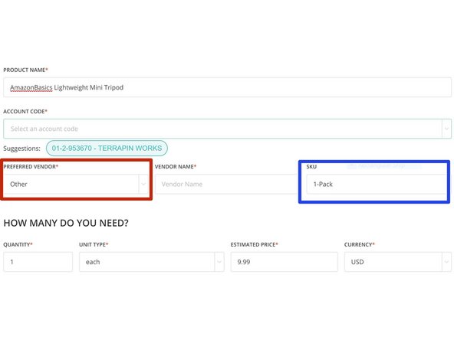
Task: Click the Currency dropdown chevron arrow
Action: 446,262
